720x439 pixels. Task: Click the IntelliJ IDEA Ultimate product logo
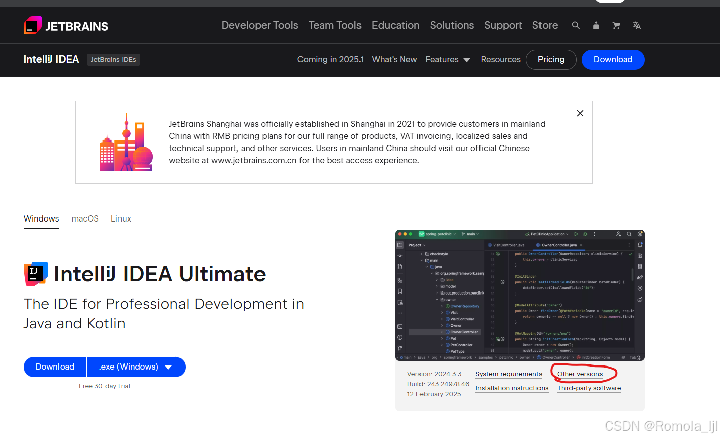[x=36, y=274]
